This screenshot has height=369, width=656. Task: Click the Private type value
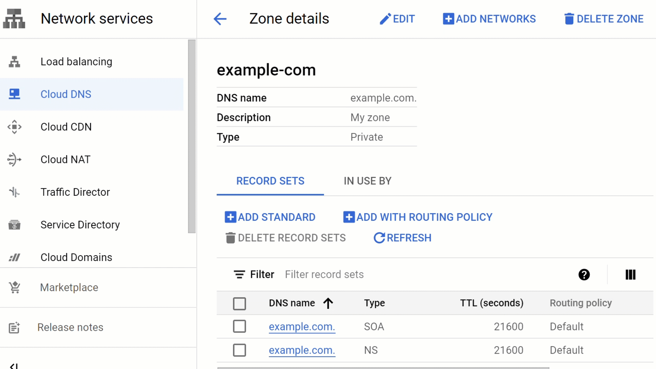367,137
